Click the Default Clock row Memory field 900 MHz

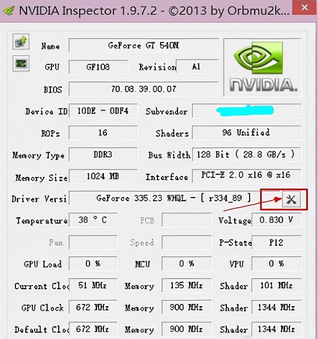pyautogui.click(x=187, y=329)
